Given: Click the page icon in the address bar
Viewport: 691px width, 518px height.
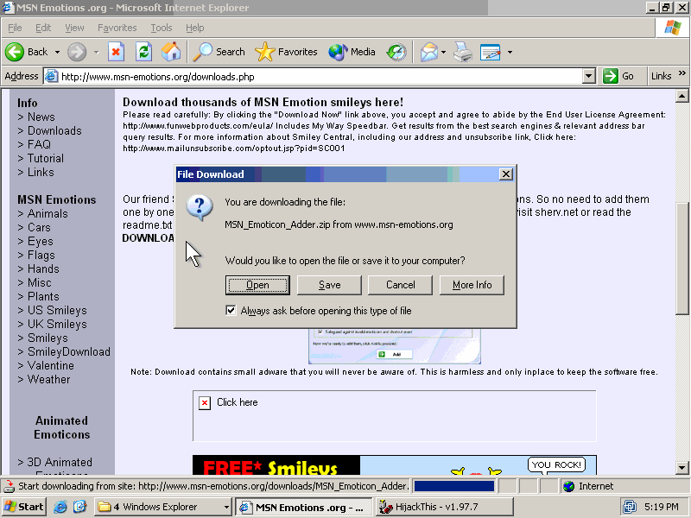Looking at the screenshot, I should (51, 76).
